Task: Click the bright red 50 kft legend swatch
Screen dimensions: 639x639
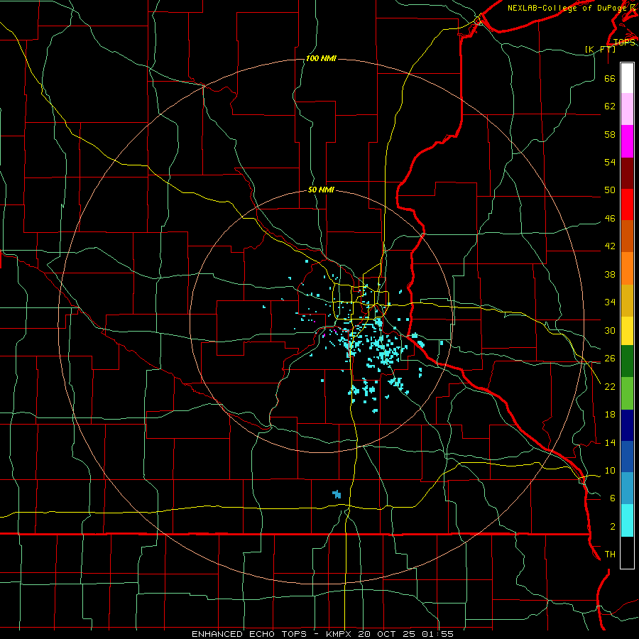Action: tap(627, 204)
